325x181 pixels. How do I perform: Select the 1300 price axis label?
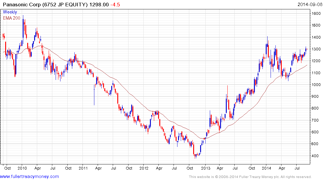[316, 49]
